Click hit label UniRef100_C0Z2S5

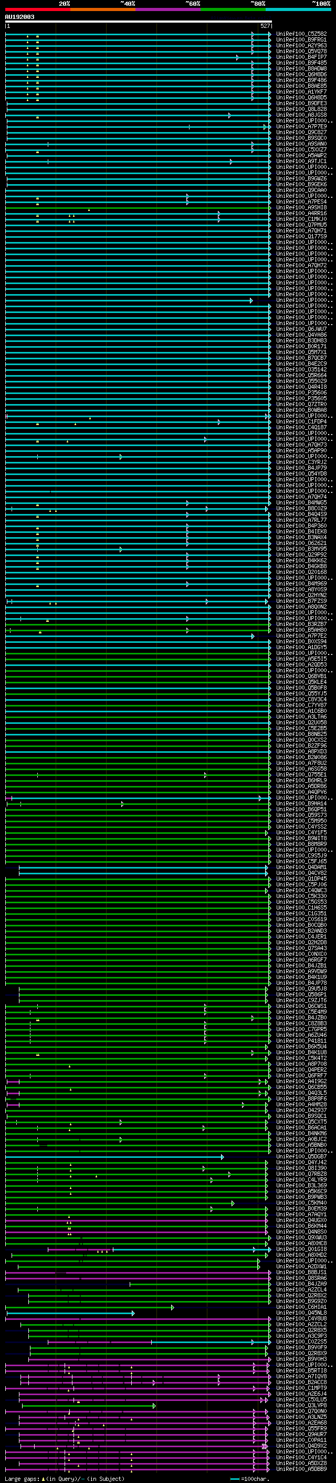click(301, 1341)
